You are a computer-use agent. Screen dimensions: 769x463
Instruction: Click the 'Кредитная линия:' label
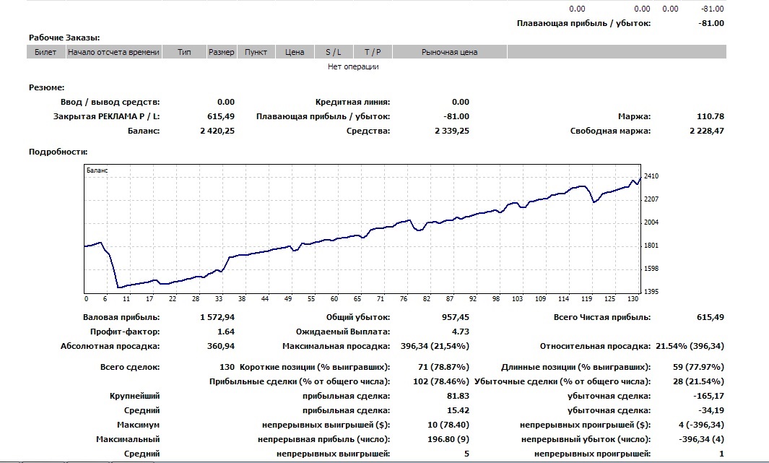tap(352, 103)
